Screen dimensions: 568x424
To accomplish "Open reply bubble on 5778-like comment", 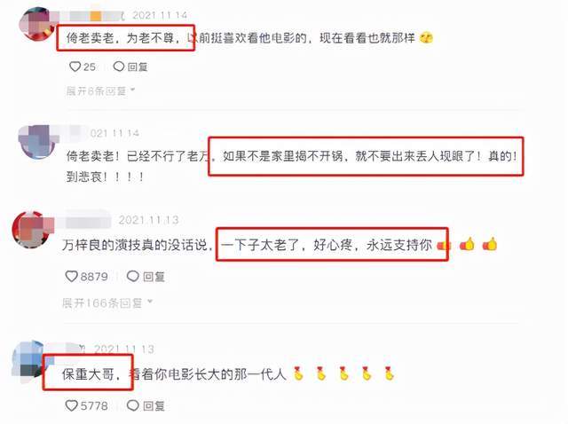I will click(x=133, y=405).
